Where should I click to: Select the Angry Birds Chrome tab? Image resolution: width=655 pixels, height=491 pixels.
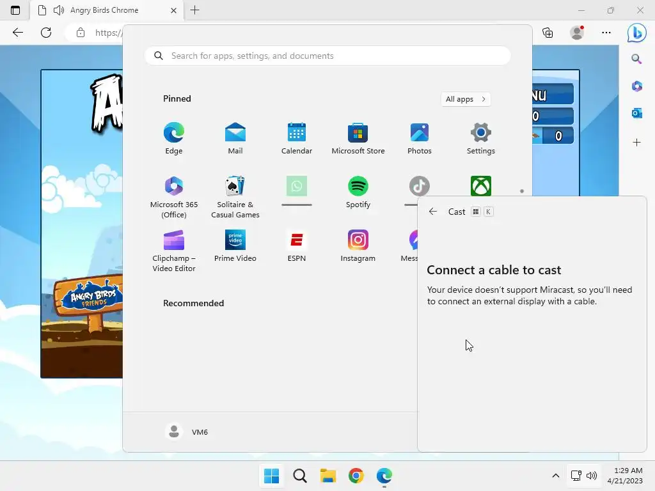107,10
